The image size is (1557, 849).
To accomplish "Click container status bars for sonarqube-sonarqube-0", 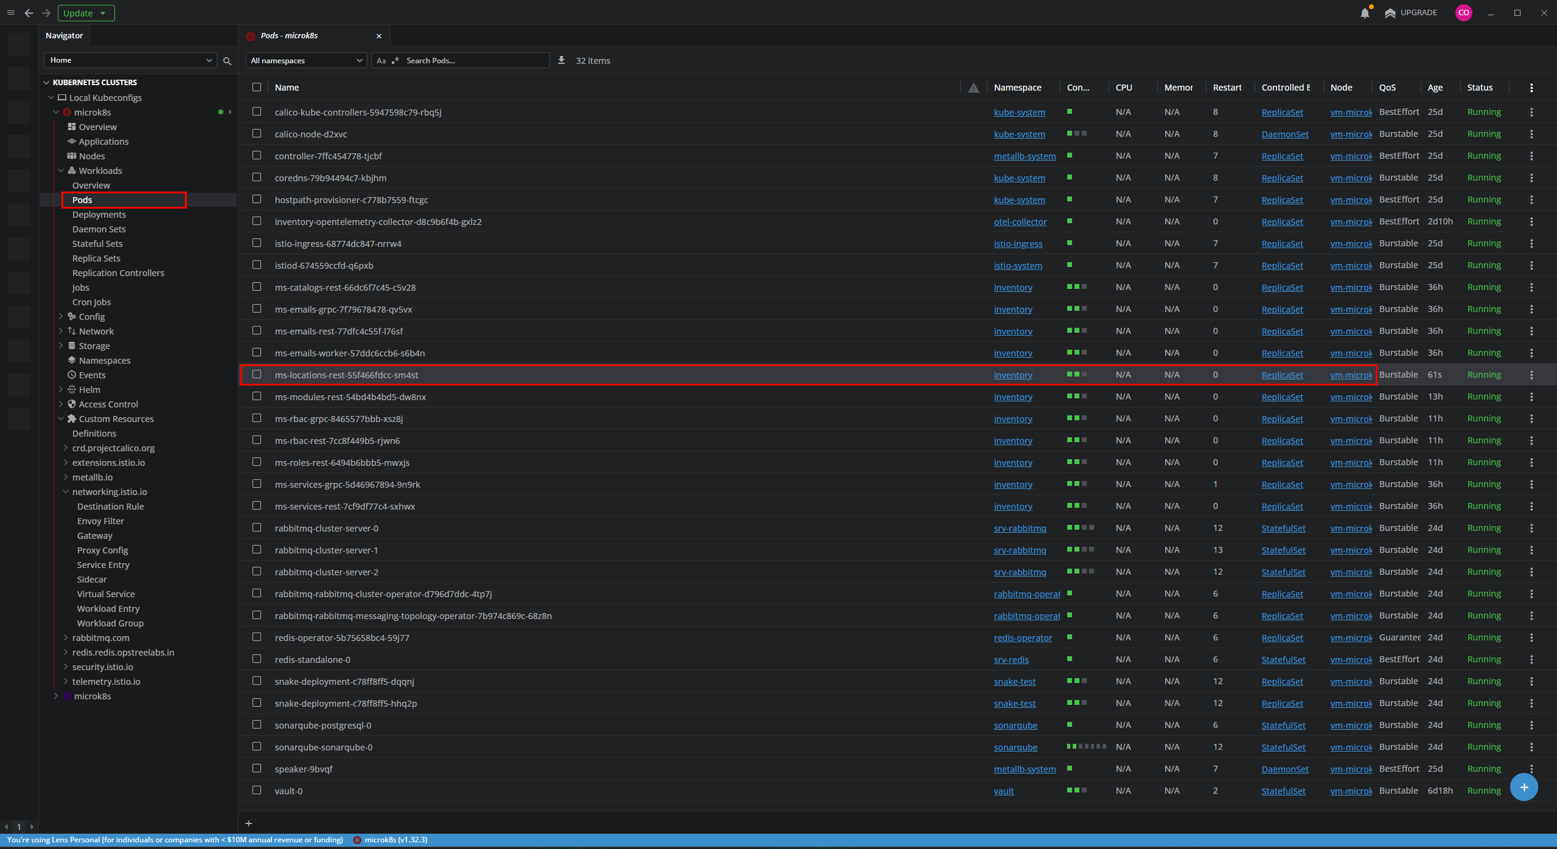I will coord(1086,746).
